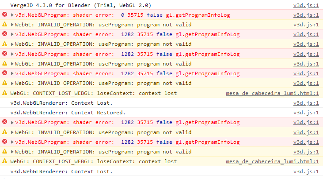Viewport: 323px width, 179px height.
Task: Open v3d.js:1 link of warning below '0 35715' error
Action: click(x=306, y=25)
